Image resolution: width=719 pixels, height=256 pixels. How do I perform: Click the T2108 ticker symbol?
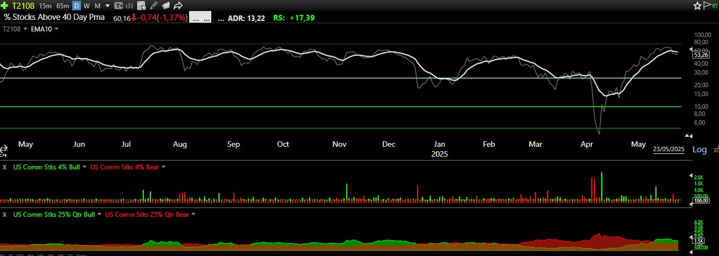(23, 6)
